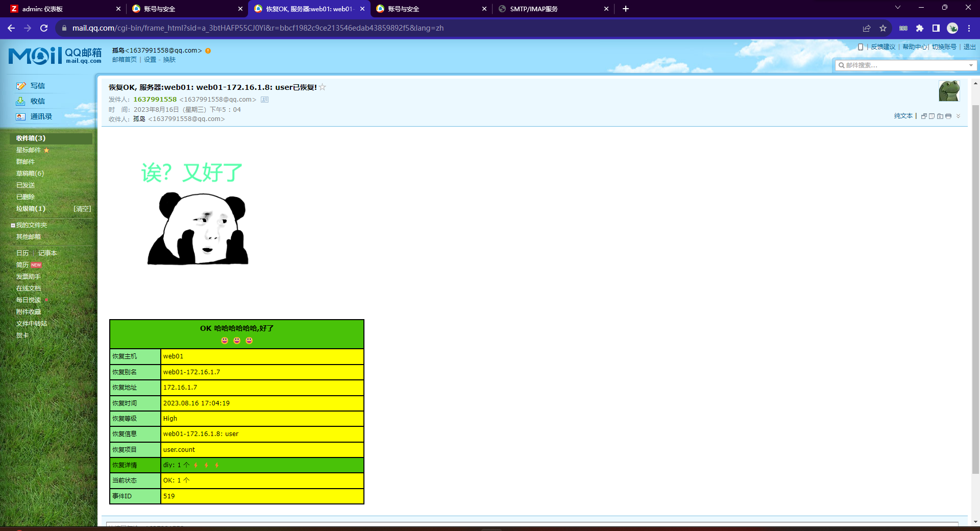Click the sender contact card icon
980x531 pixels.
[x=264, y=100]
